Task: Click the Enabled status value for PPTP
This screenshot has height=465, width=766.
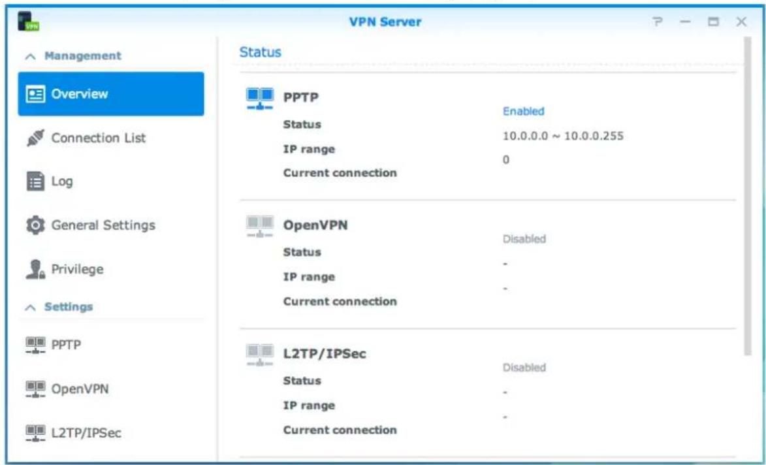Action: pyautogui.click(x=524, y=112)
